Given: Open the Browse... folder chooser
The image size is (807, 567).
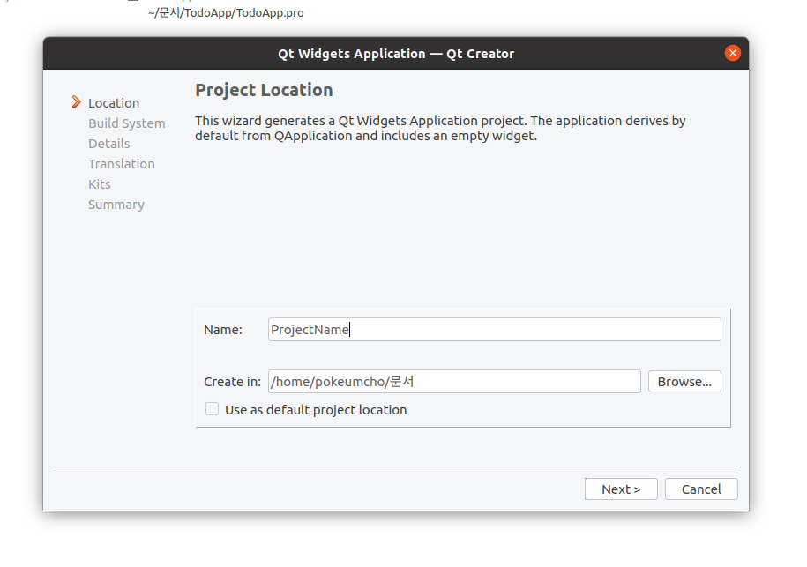Looking at the screenshot, I should (684, 381).
